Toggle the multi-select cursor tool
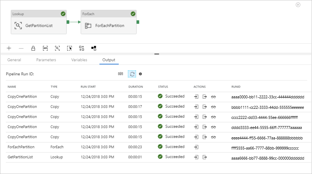Viewport: 312px width, 174px height. tap(70, 48)
